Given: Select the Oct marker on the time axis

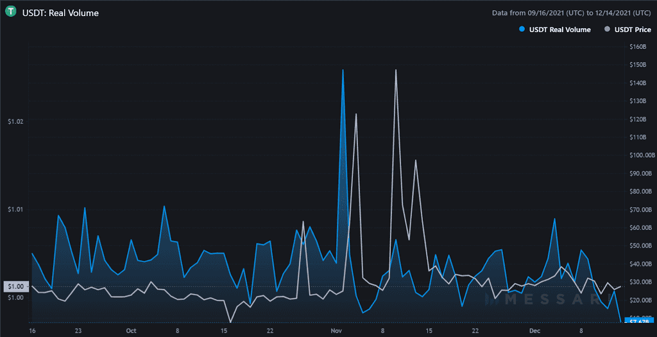Looking at the screenshot, I should 131,331.
